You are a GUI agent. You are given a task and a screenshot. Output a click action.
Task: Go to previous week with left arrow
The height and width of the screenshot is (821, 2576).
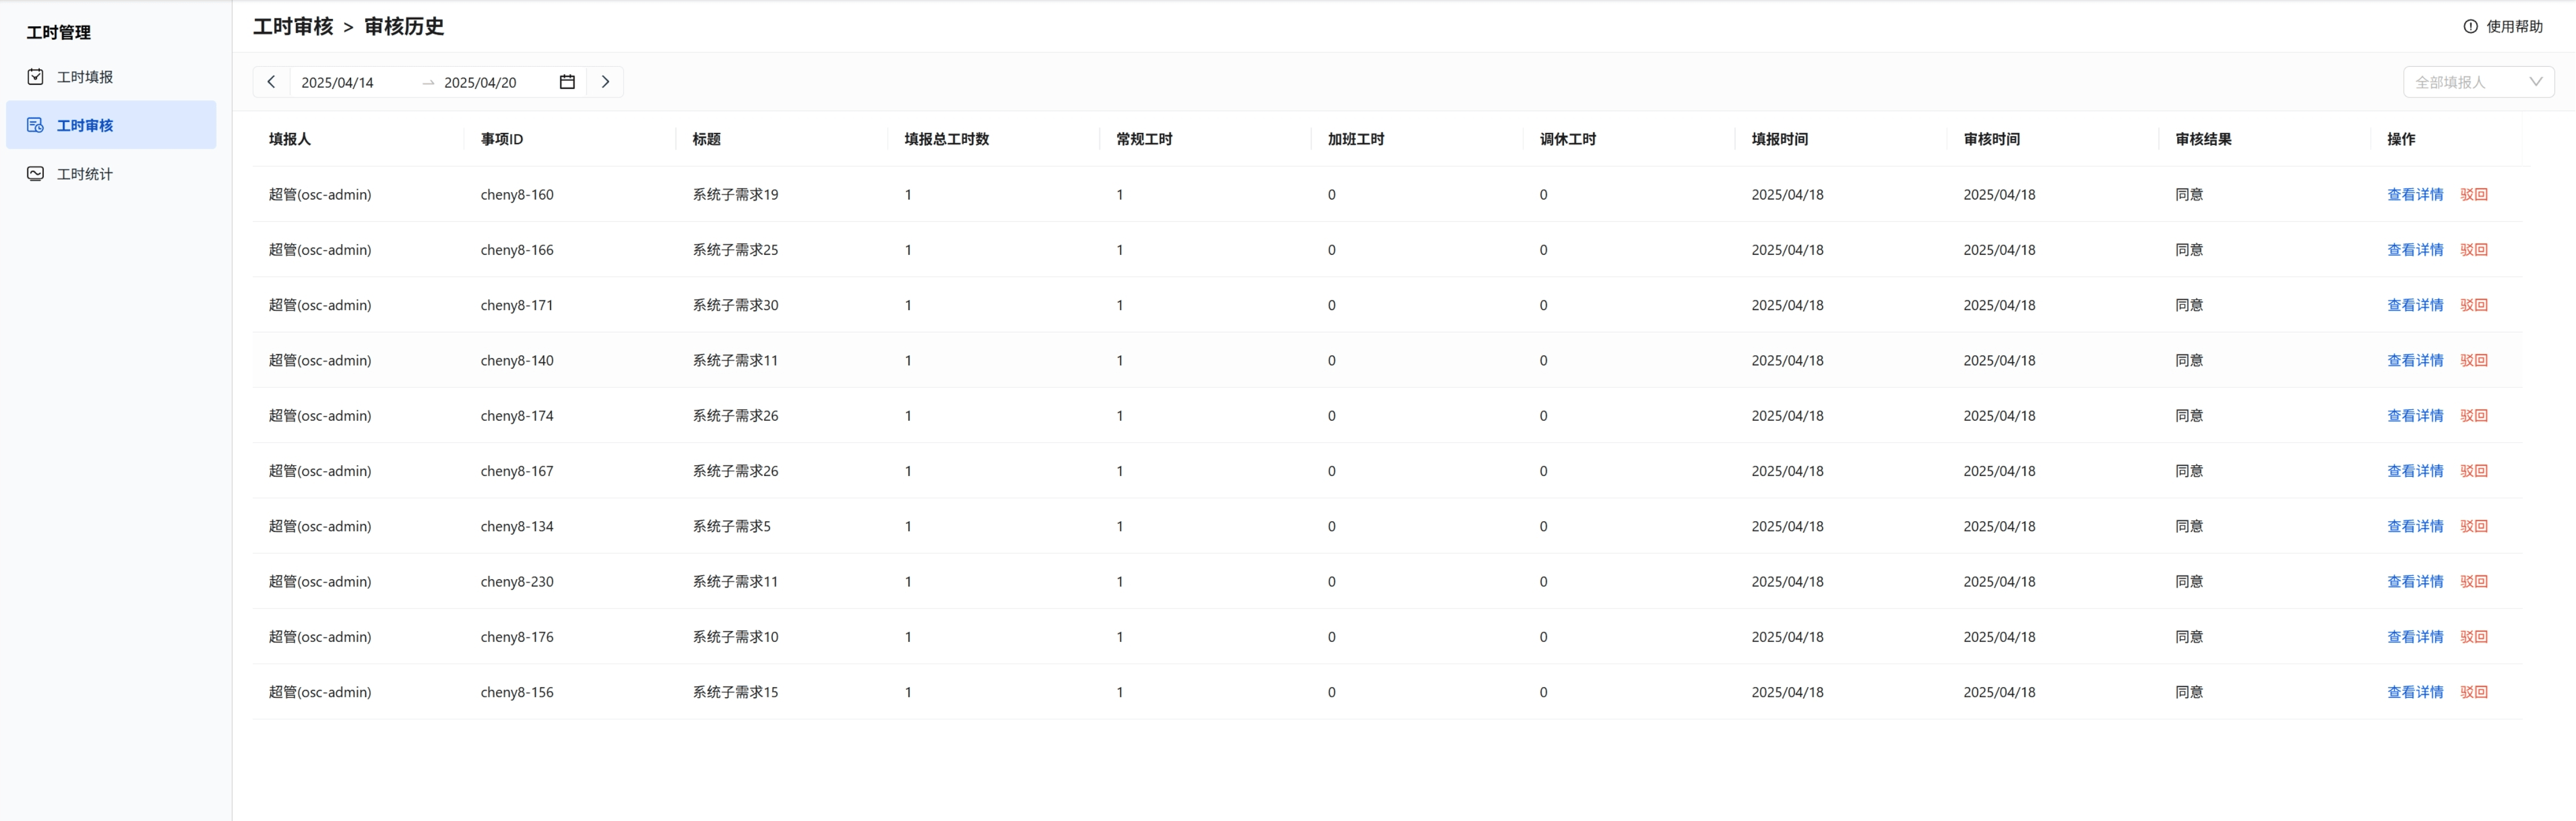(x=271, y=82)
